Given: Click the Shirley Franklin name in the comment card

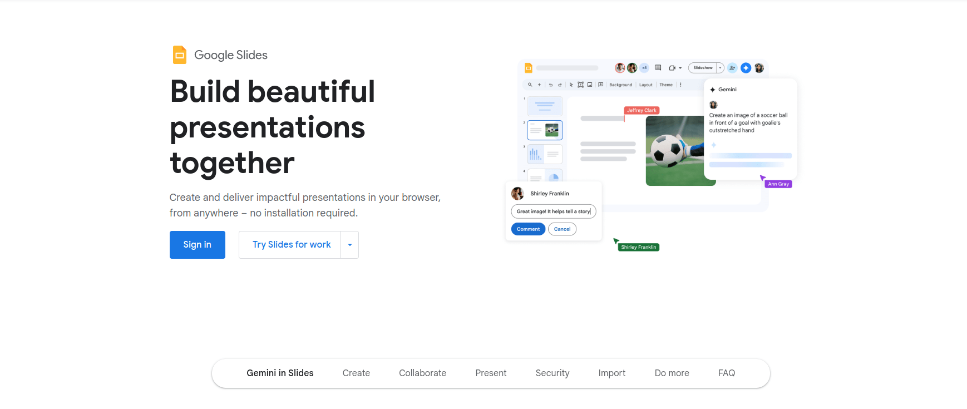Looking at the screenshot, I should coord(550,194).
